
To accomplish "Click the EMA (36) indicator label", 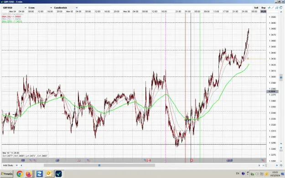I will tap(11, 16).
